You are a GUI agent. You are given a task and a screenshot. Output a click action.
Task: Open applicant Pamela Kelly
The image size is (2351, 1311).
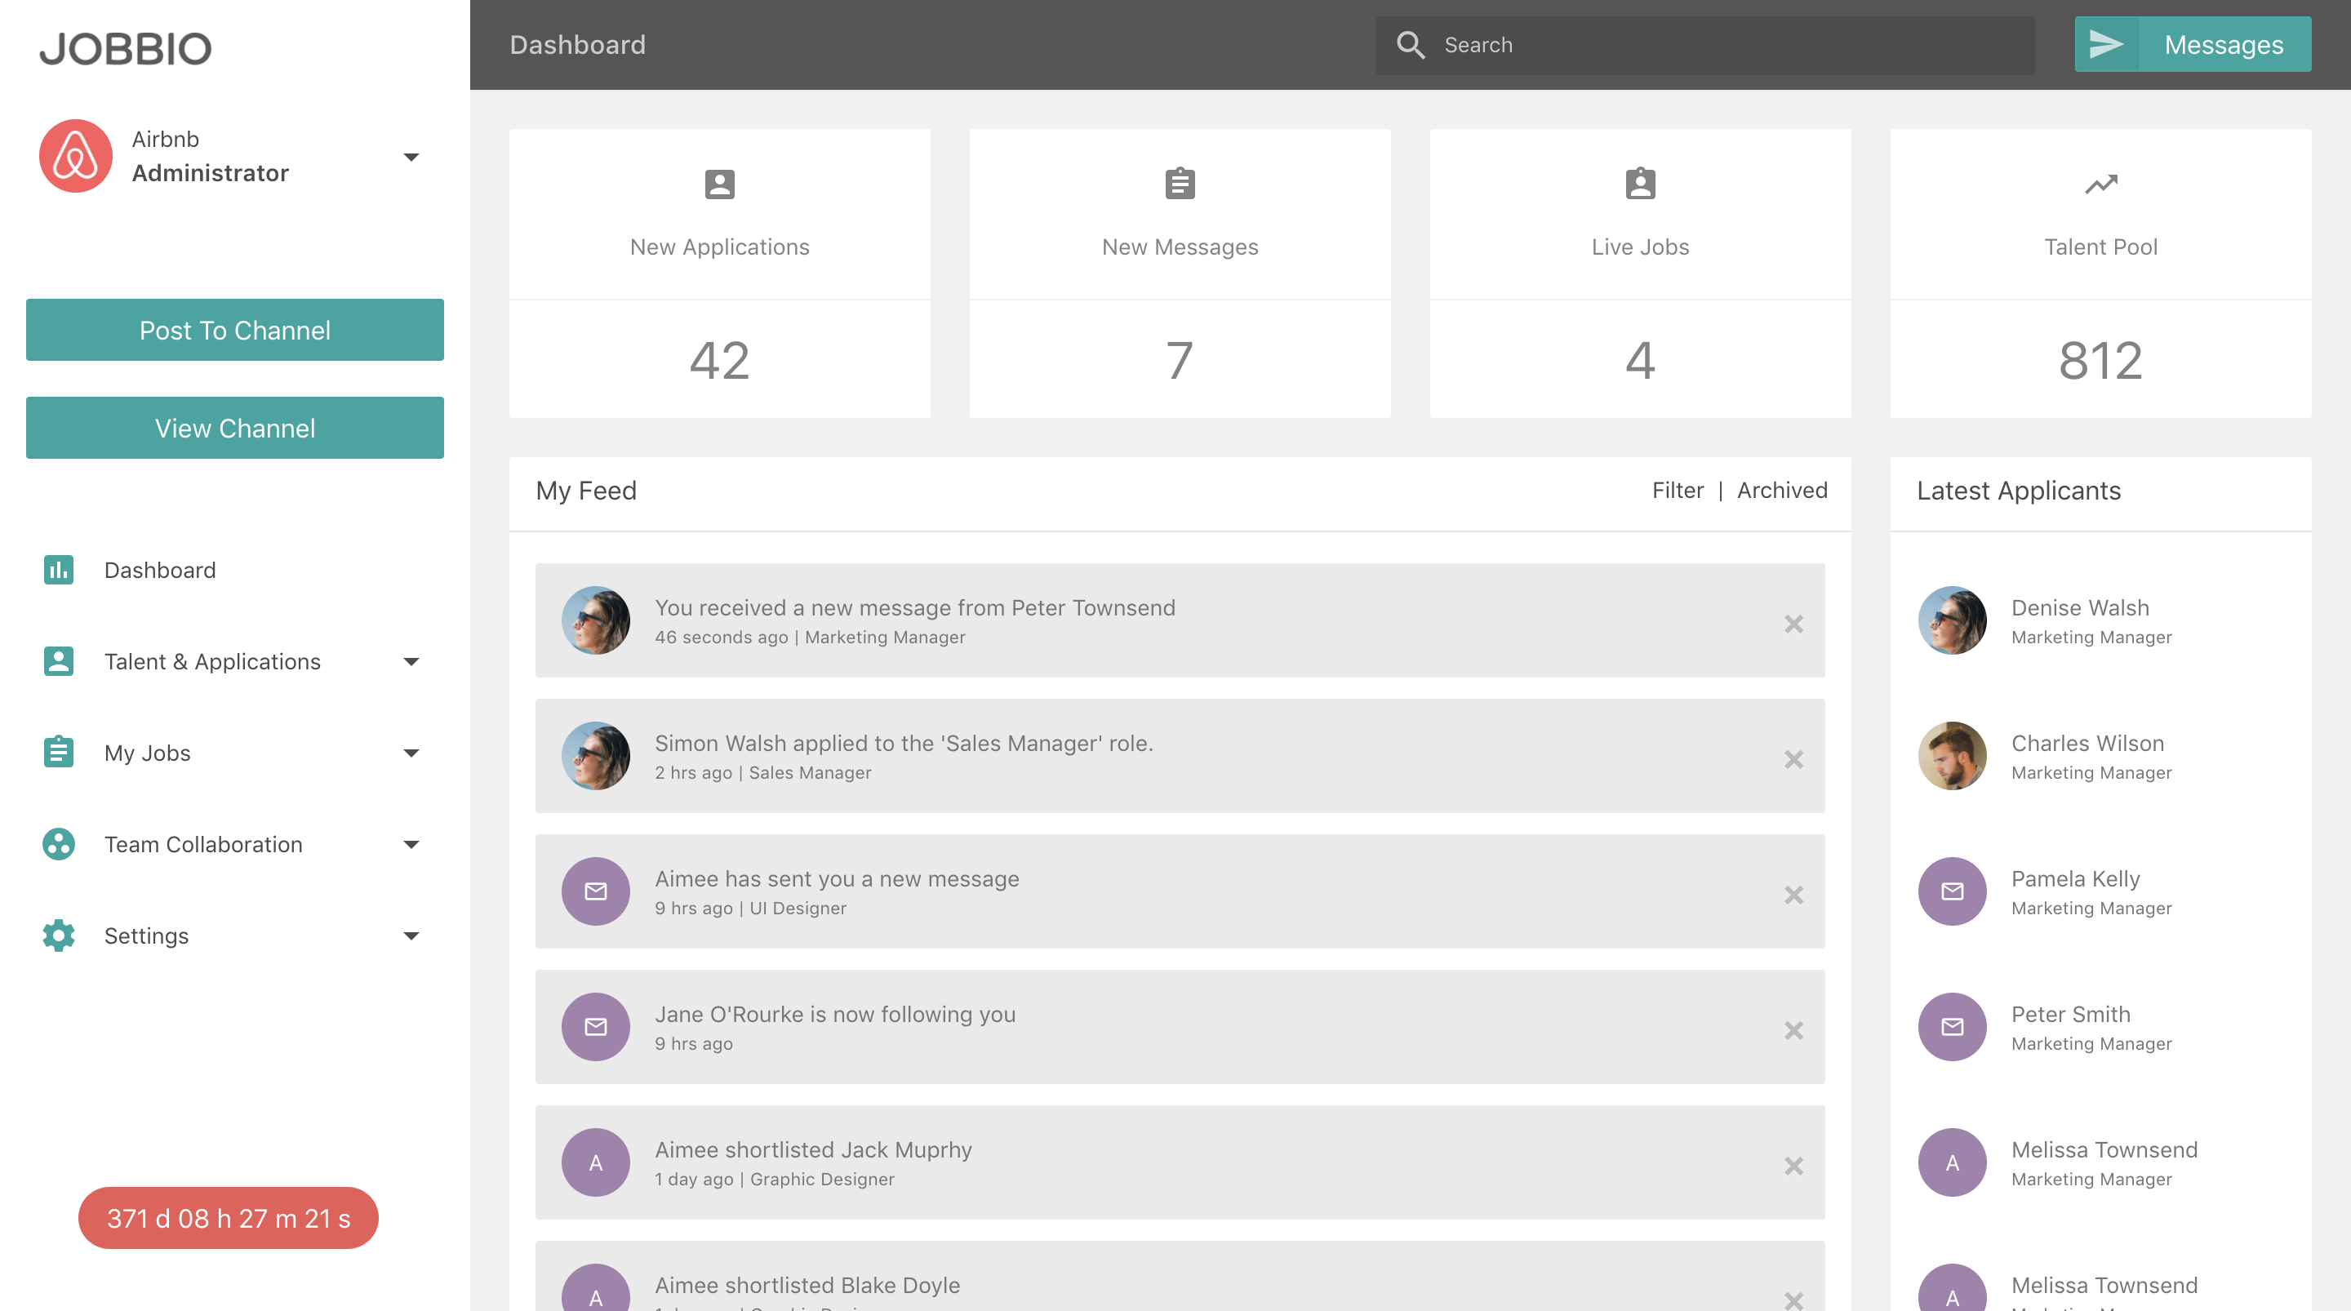(2075, 879)
